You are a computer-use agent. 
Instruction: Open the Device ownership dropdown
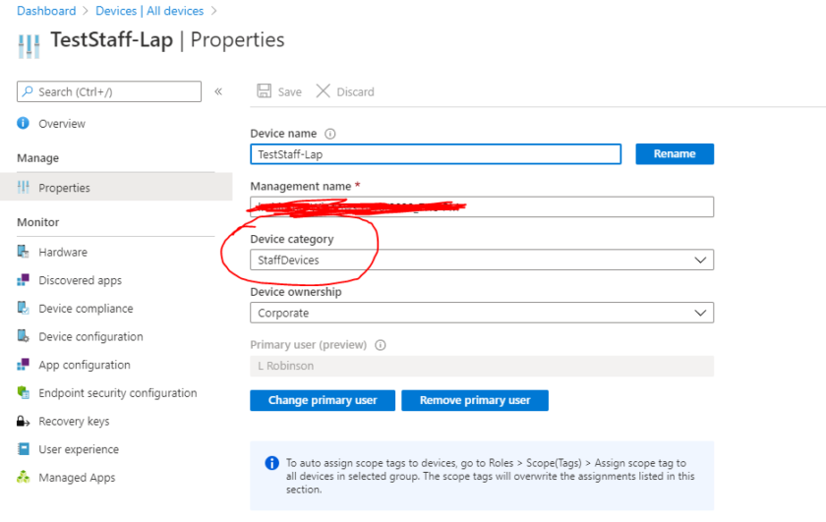pyautogui.click(x=482, y=313)
